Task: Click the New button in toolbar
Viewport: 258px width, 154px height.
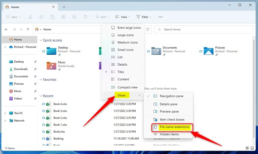Action: 12,17
